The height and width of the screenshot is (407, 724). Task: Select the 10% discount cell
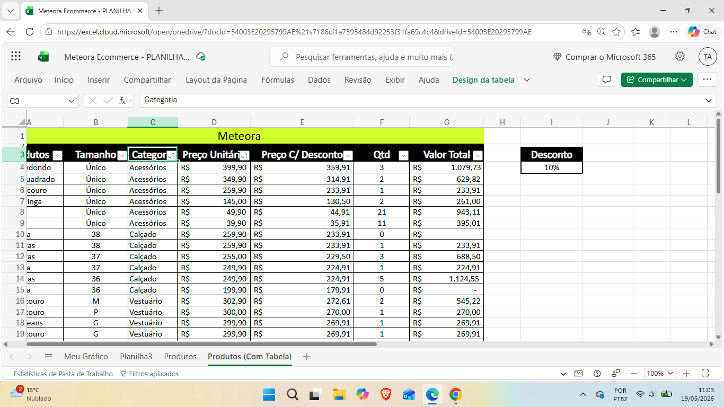pos(551,167)
